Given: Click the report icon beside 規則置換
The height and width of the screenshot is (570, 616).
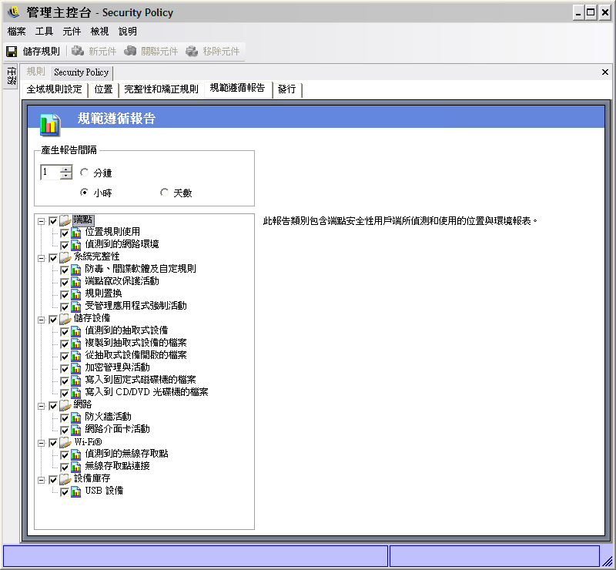Looking at the screenshot, I should (x=76, y=294).
